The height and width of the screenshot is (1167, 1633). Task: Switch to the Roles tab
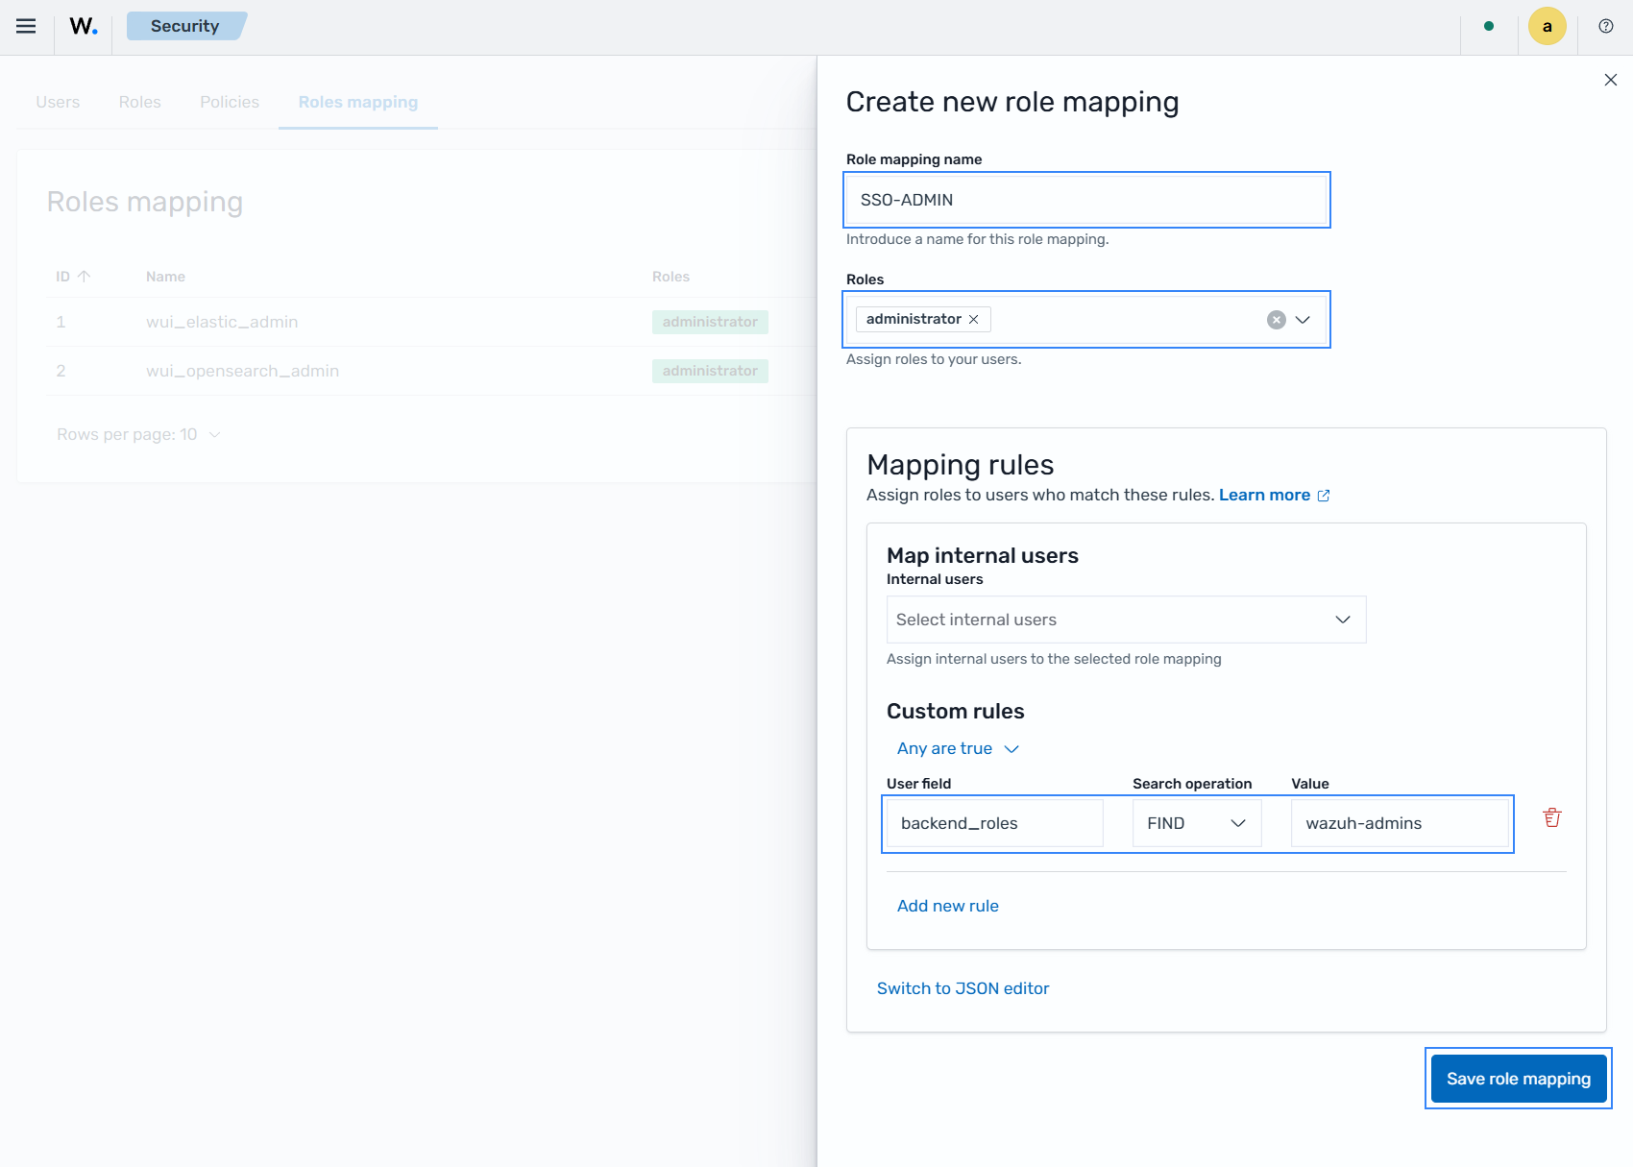click(139, 102)
